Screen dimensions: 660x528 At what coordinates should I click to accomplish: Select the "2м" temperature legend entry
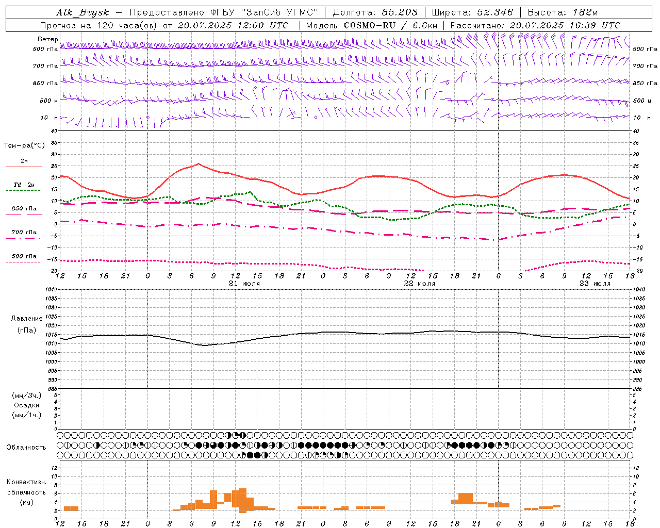(x=24, y=161)
